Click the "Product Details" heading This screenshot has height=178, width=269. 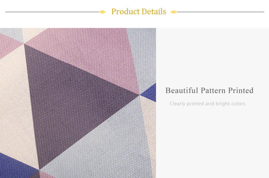[x=139, y=12]
